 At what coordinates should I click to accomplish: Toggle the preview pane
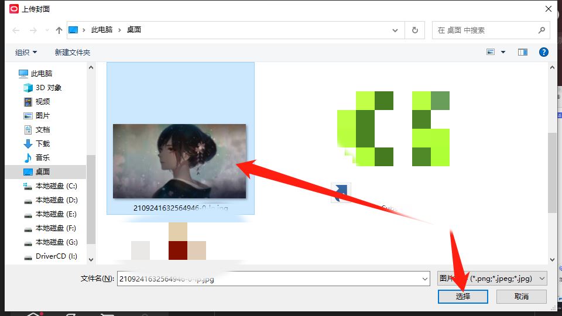[523, 52]
